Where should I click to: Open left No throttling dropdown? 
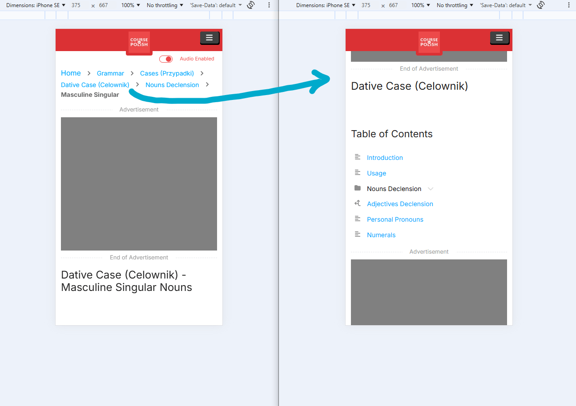165,5
